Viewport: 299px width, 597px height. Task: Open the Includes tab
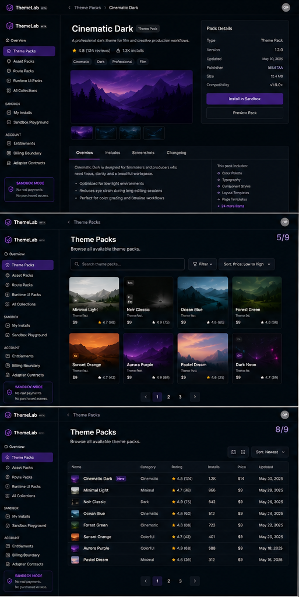[112, 153]
